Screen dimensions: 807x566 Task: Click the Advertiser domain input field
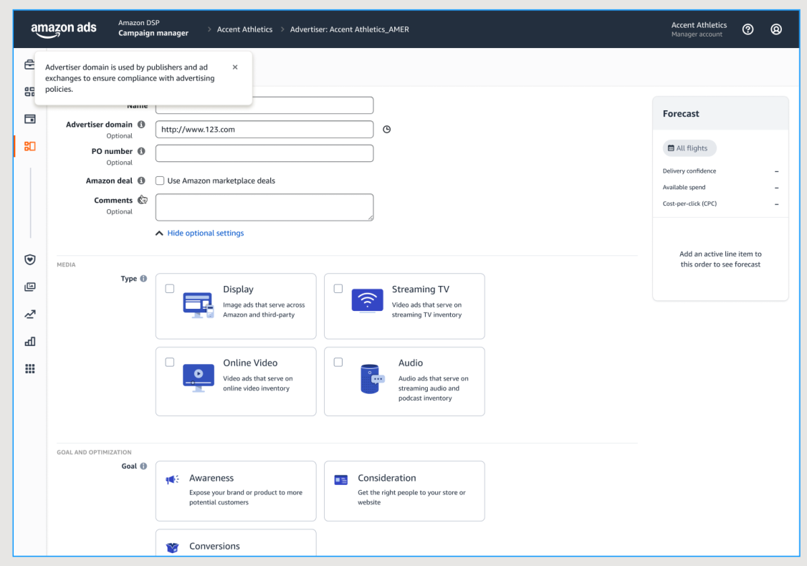coord(264,129)
